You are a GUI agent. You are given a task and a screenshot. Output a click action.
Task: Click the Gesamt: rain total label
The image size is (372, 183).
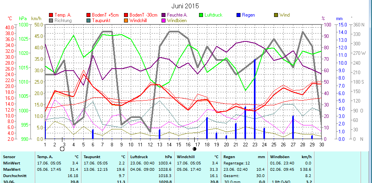click(x=231, y=176)
